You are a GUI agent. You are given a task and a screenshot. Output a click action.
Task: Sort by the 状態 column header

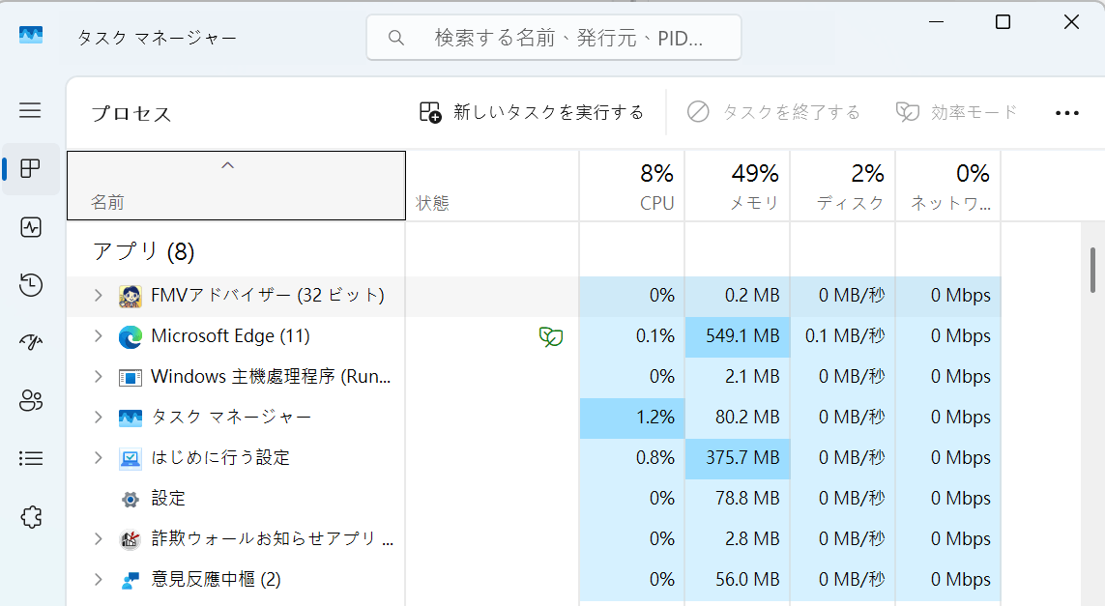pos(493,186)
